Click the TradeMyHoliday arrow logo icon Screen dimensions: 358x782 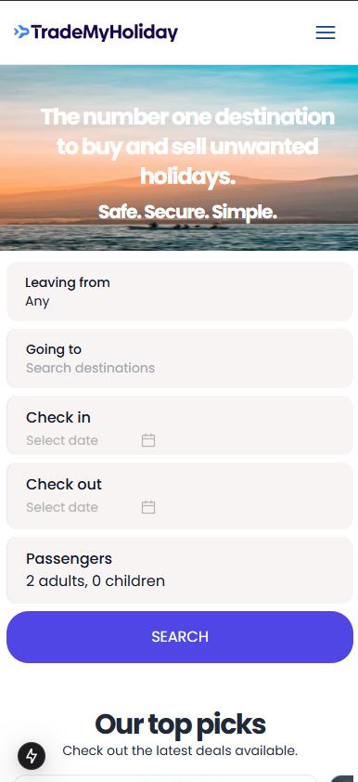coord(22,33)
